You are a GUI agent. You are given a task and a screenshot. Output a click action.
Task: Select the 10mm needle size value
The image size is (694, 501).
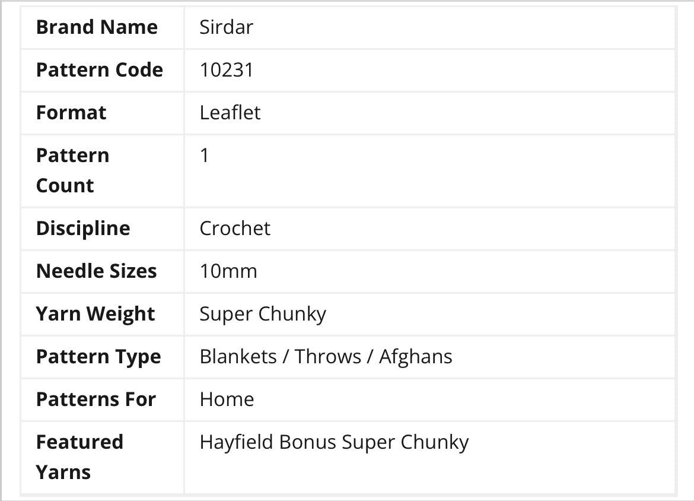click(228, 271)
